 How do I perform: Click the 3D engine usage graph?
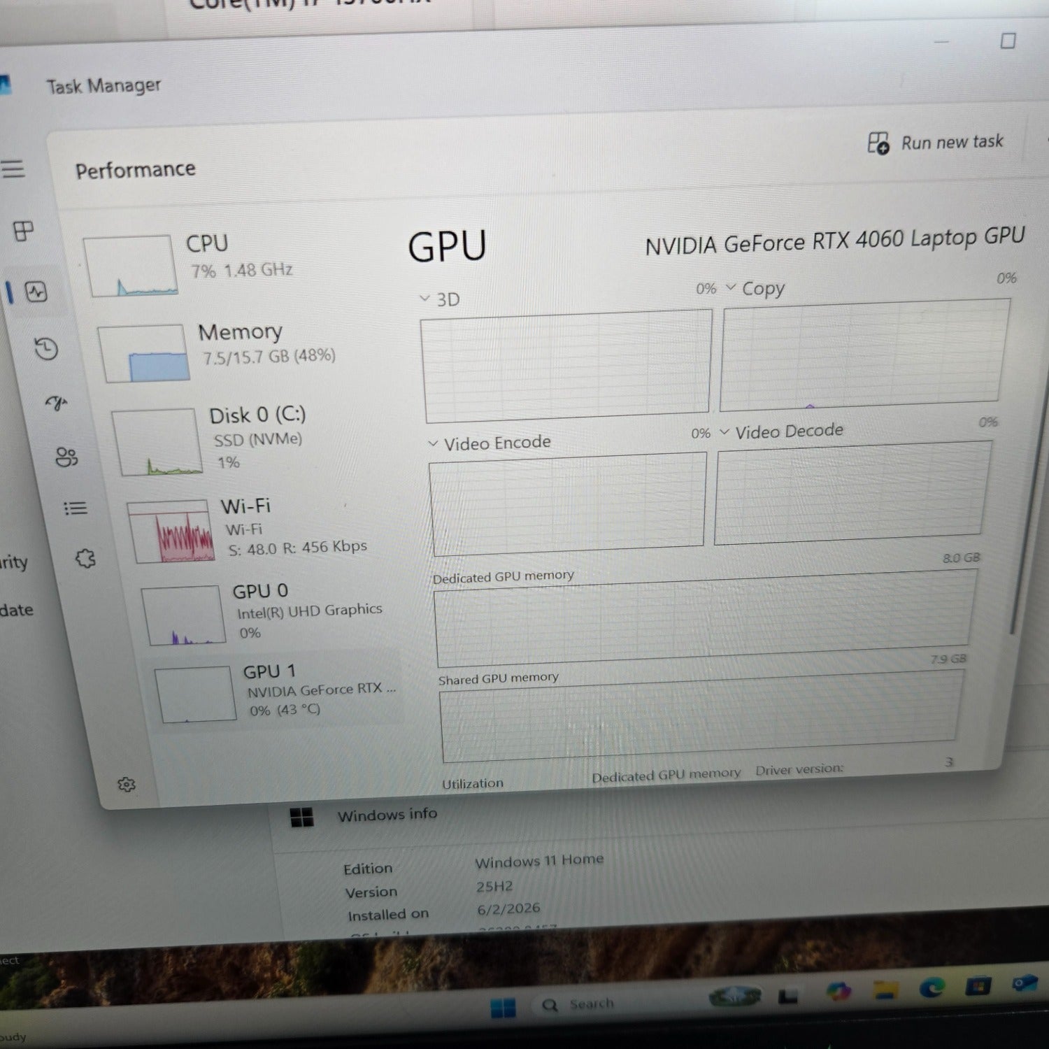pos(566,366)
